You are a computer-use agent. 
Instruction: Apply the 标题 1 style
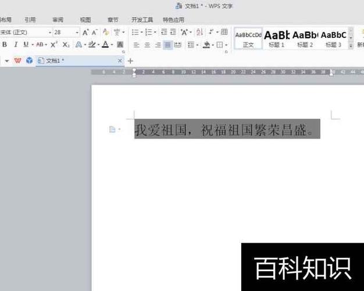276,39
